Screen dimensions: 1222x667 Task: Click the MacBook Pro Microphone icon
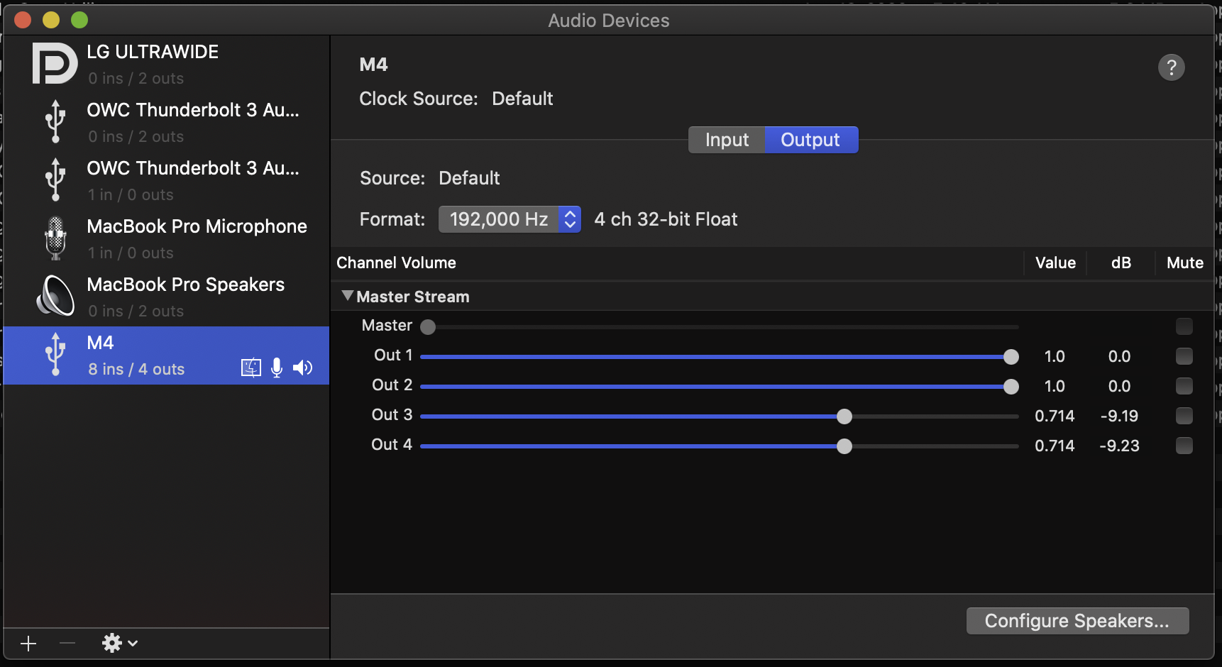[x=55, y=238]
